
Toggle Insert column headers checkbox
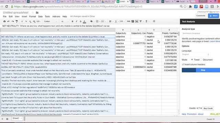click(x=183, y=65)
